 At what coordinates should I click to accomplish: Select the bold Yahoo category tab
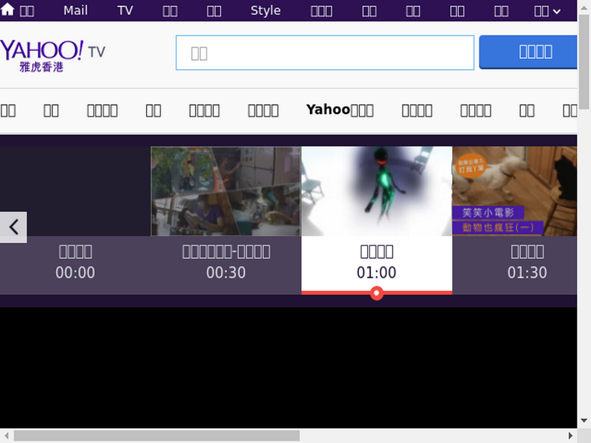click(340, 110)
